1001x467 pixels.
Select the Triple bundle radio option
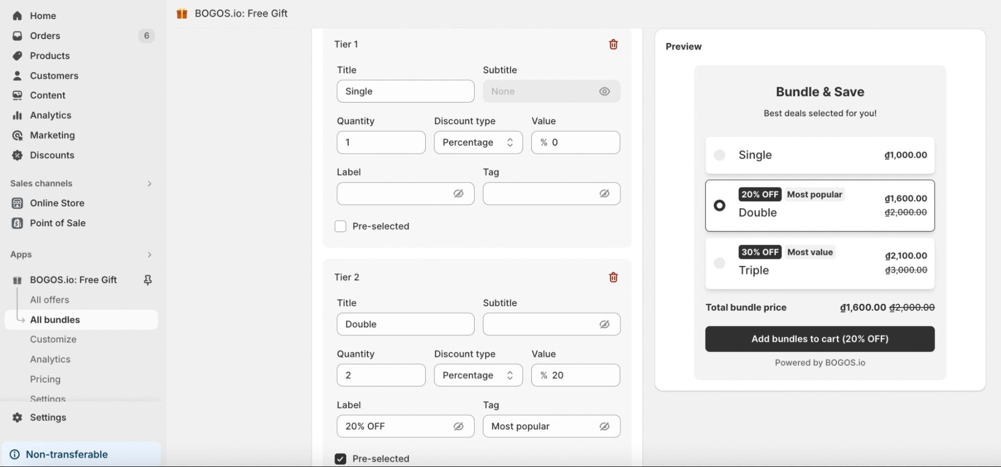[719, 263]
